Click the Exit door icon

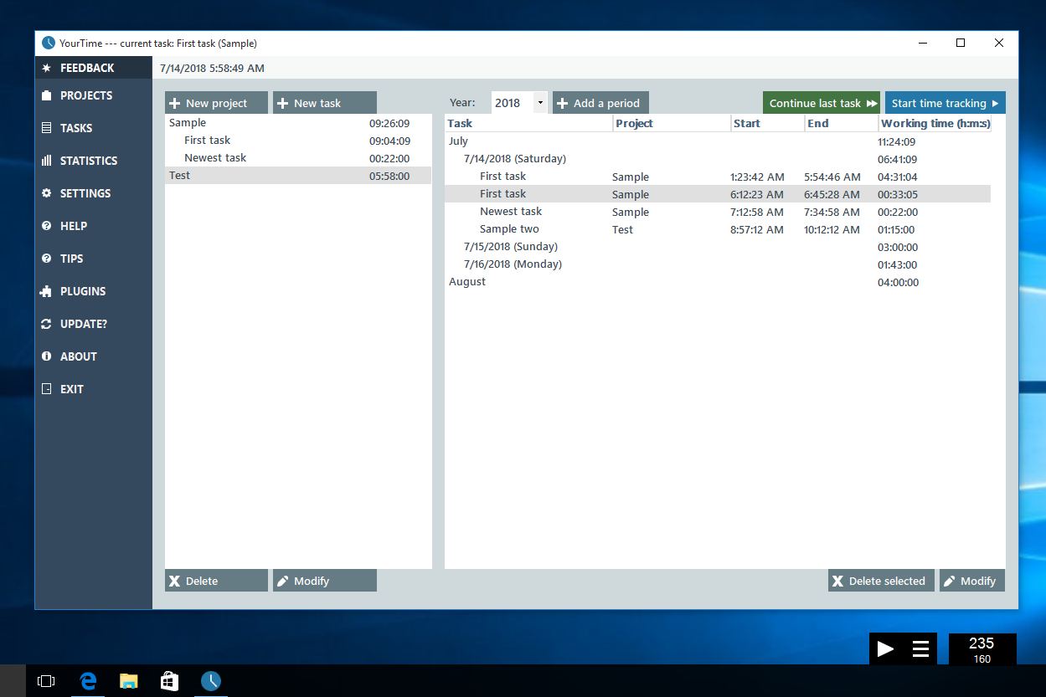47,389
